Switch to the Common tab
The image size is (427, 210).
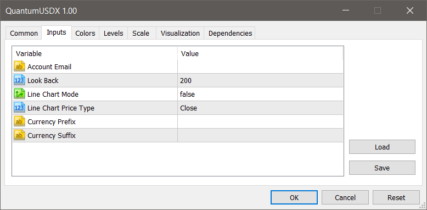[x=24, y=34]
